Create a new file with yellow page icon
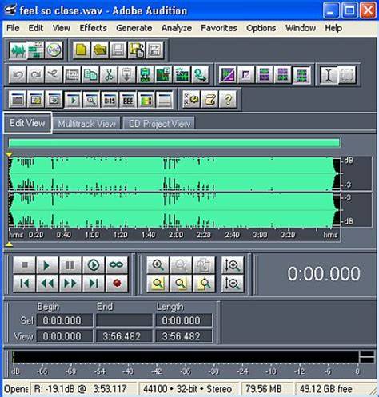The height and width of the screenshot is (397, 379). [82, 50]
